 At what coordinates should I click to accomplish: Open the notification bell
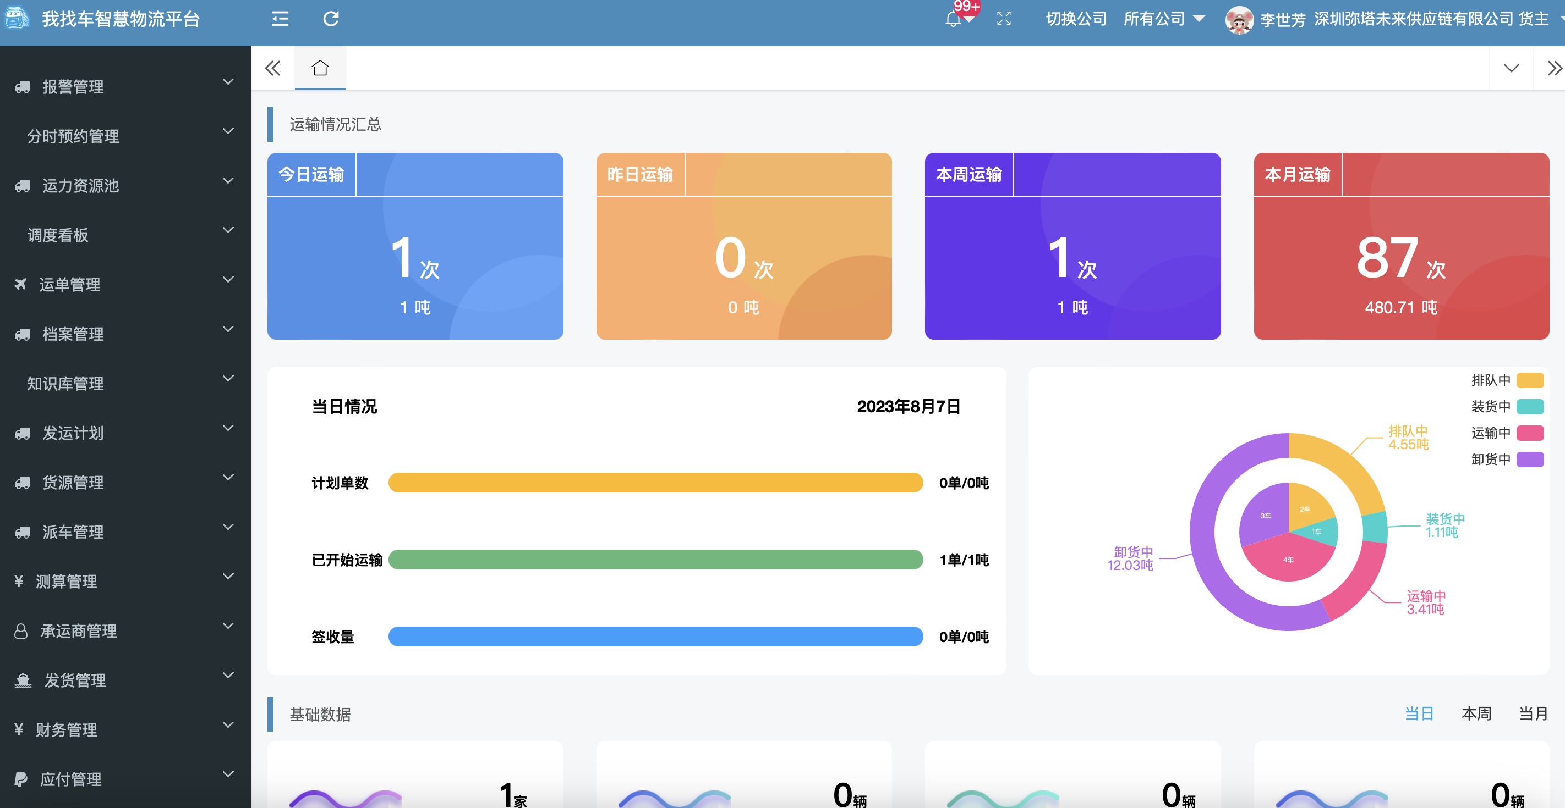[x=953, y=19]
